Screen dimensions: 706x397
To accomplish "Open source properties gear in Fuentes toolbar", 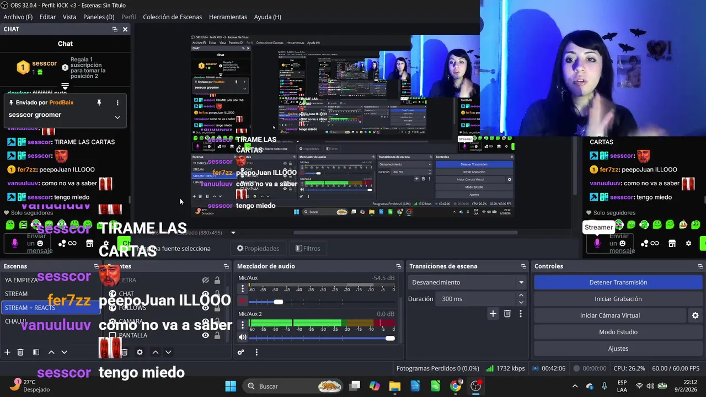I will point(140,352).
